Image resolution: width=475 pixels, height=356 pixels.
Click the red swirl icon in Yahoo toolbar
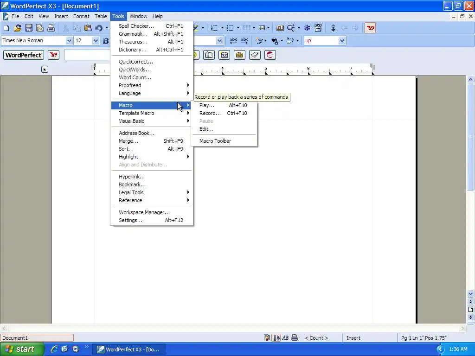270,55
